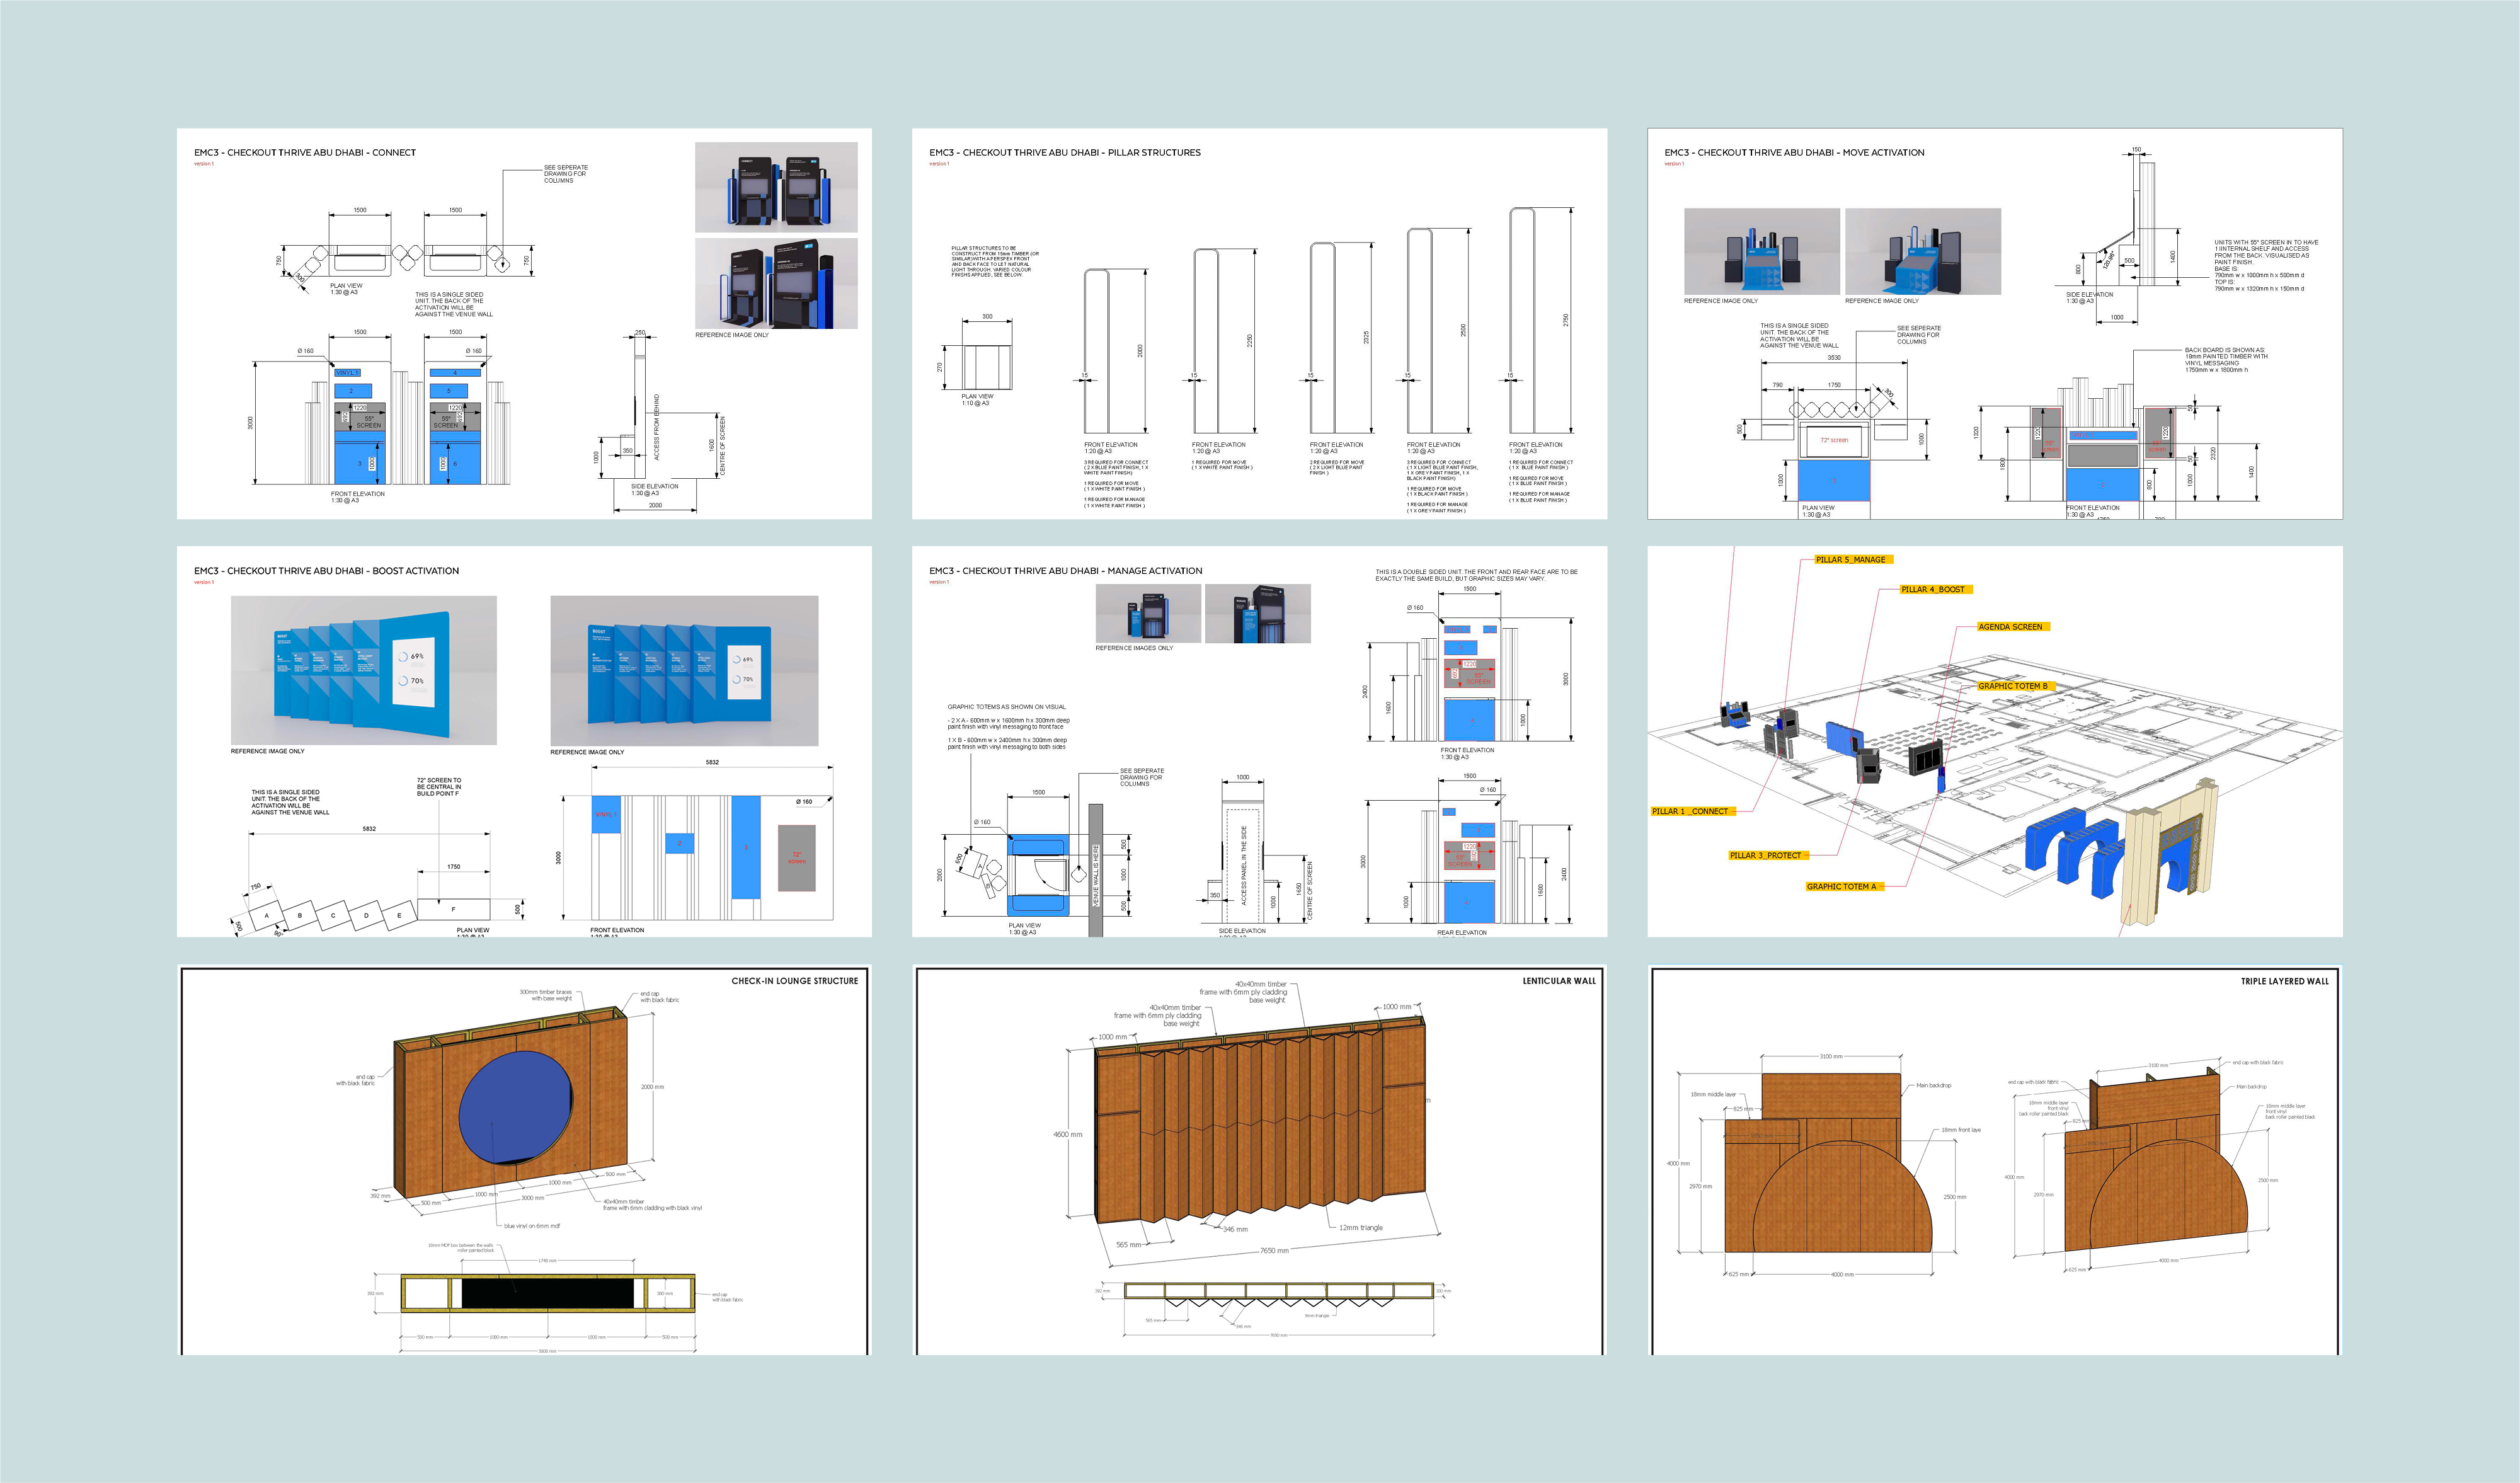This screenshot has height=1483, width=2520.
Task: Click the Move Activation sheet title
Action: tap(1794, 153)
